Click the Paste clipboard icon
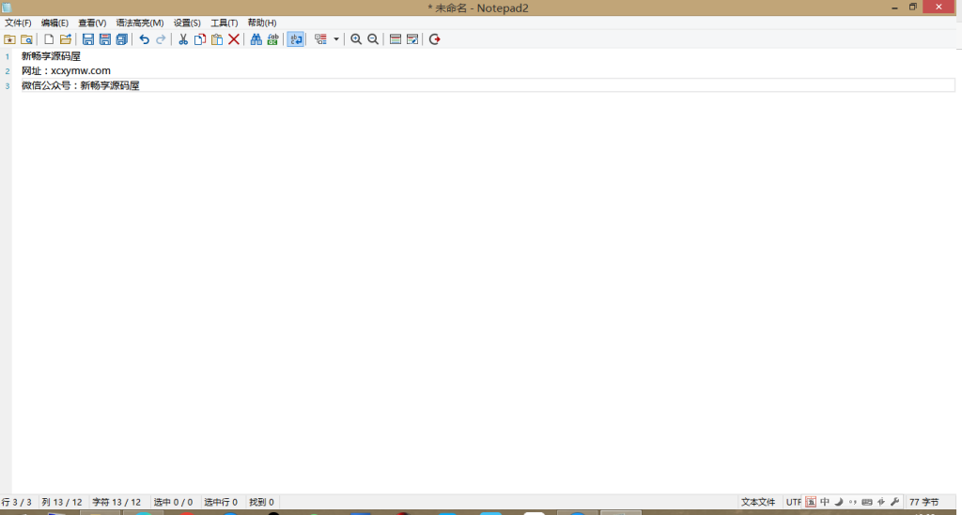962x515 pixels. [217, 39]
